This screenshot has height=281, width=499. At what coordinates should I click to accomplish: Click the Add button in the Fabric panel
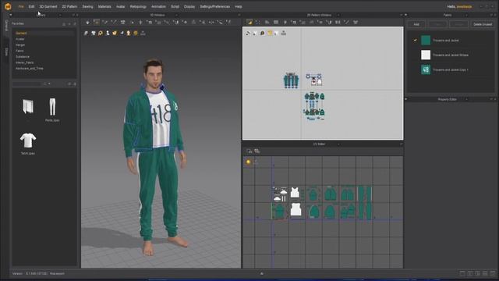pyautogui.click(x=416, y=24)
